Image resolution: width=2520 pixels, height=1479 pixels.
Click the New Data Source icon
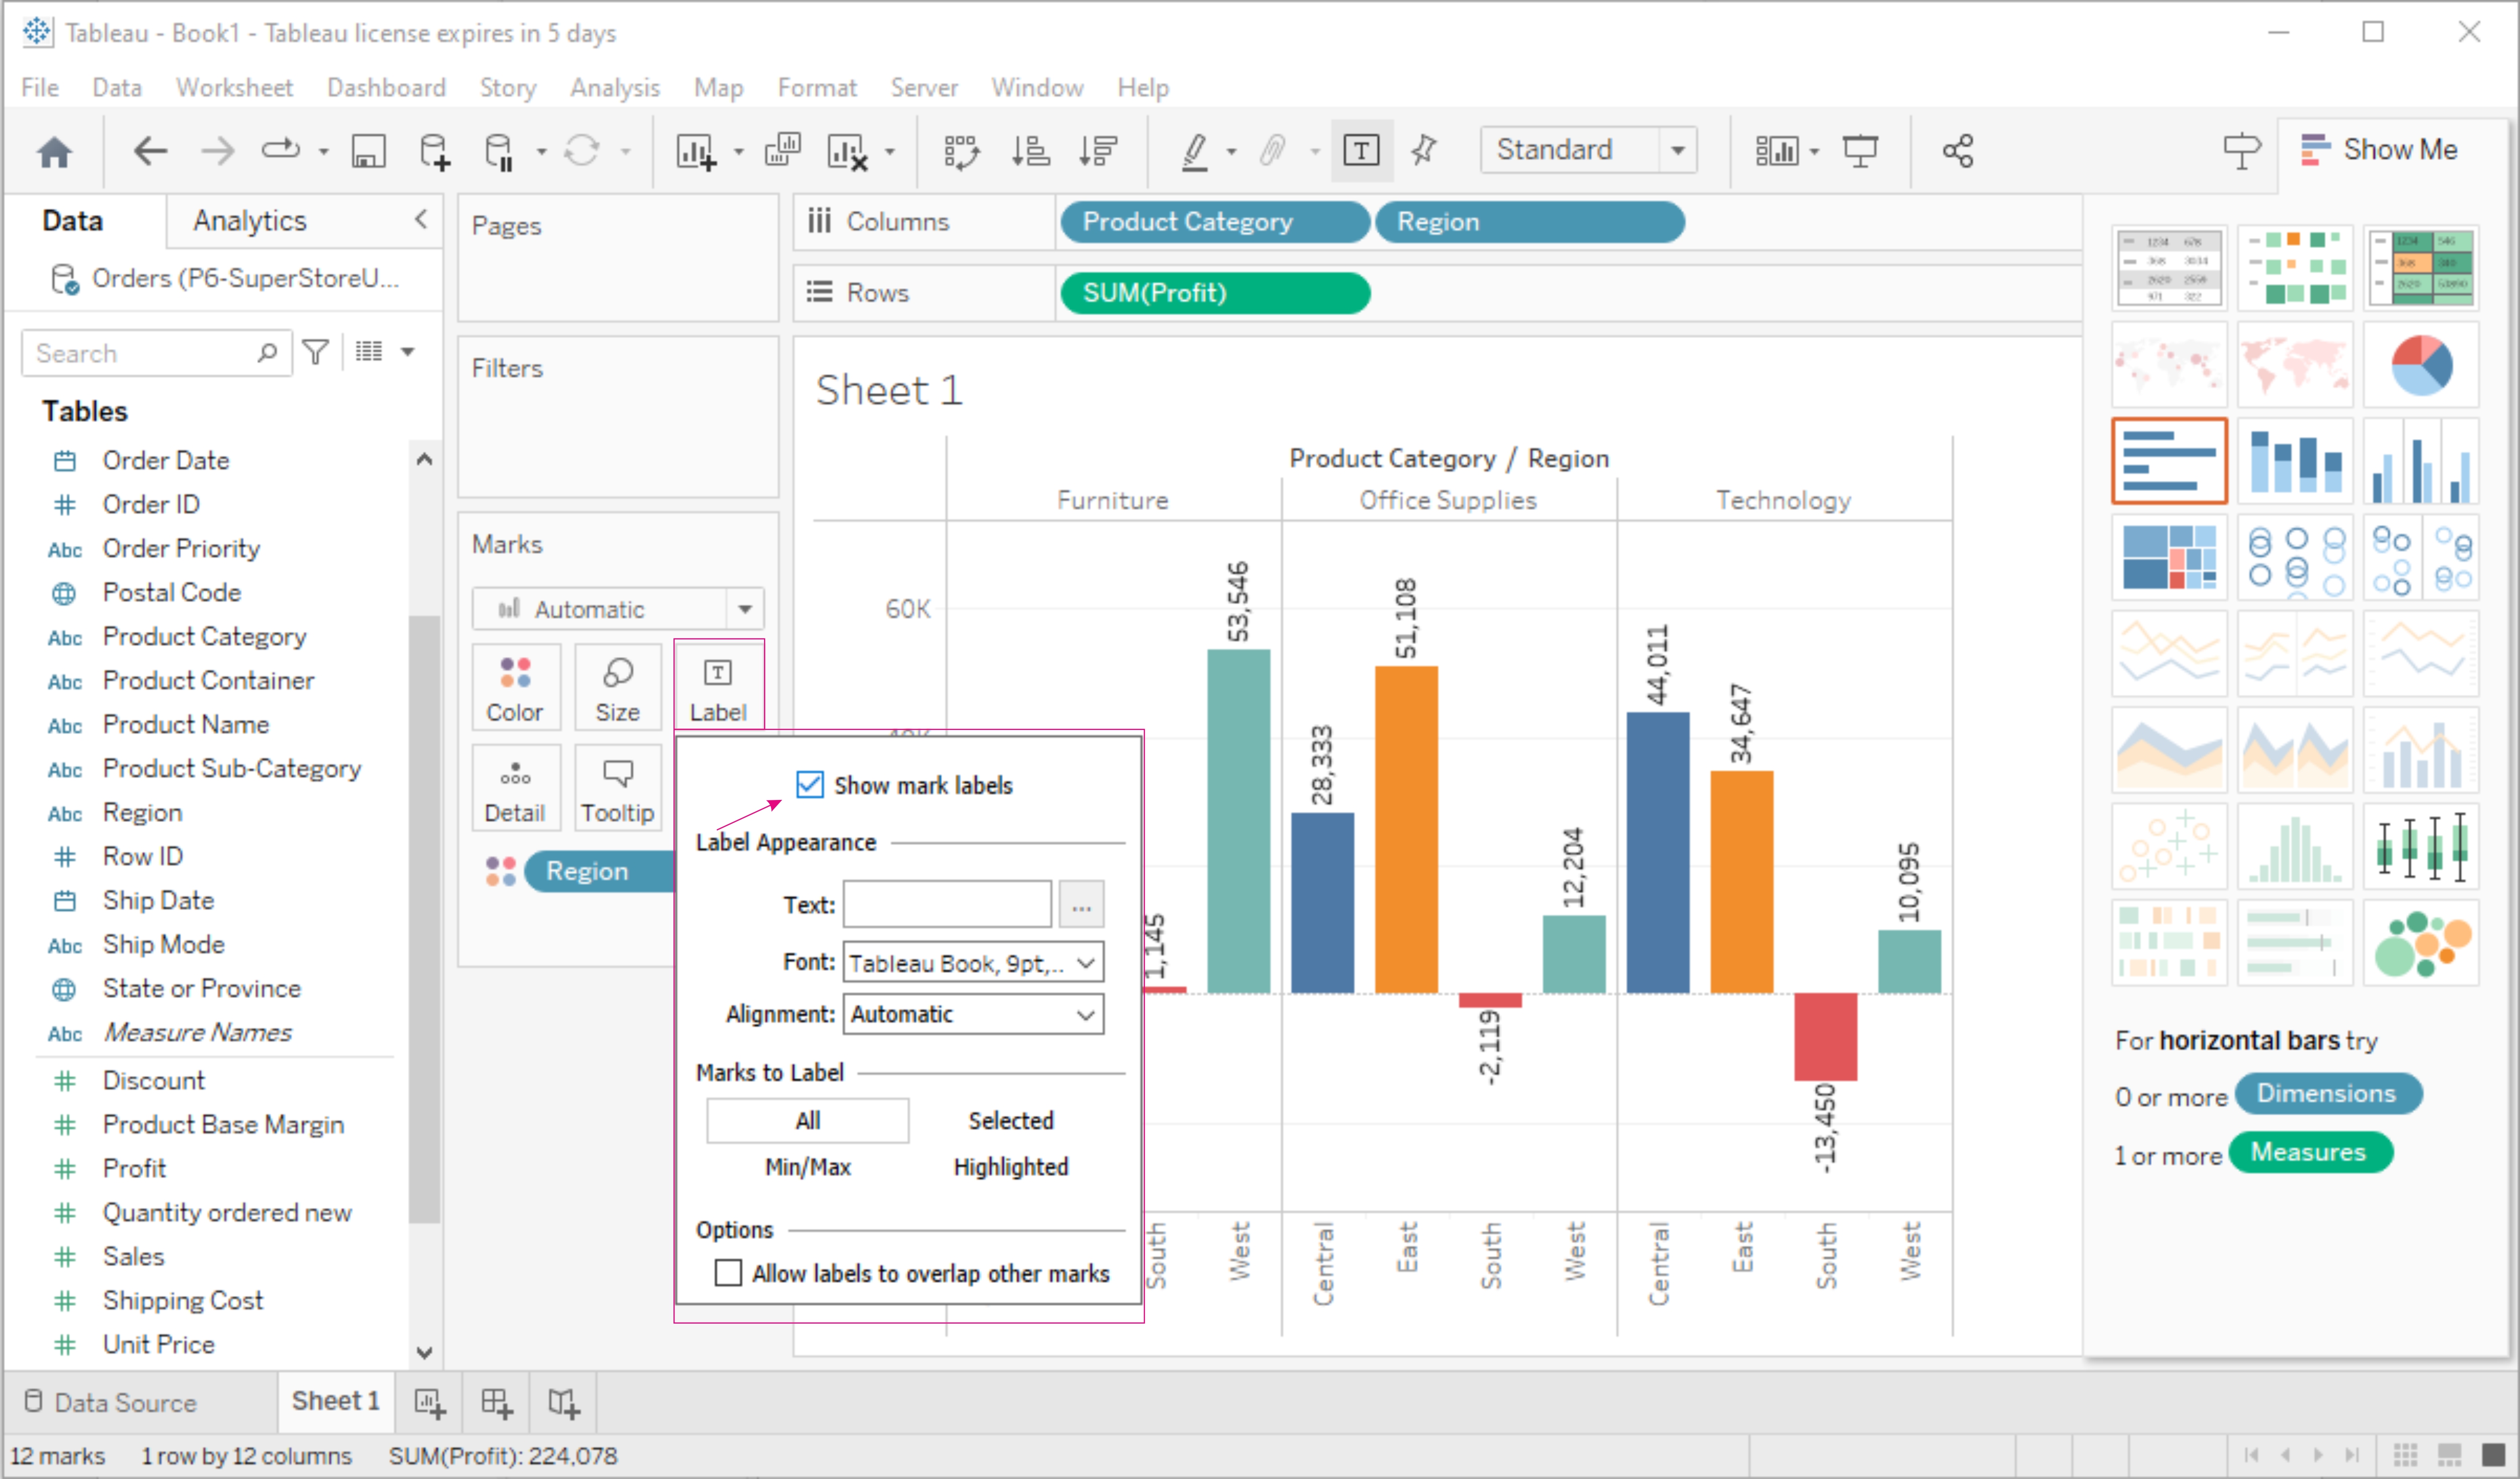point(434,151)
